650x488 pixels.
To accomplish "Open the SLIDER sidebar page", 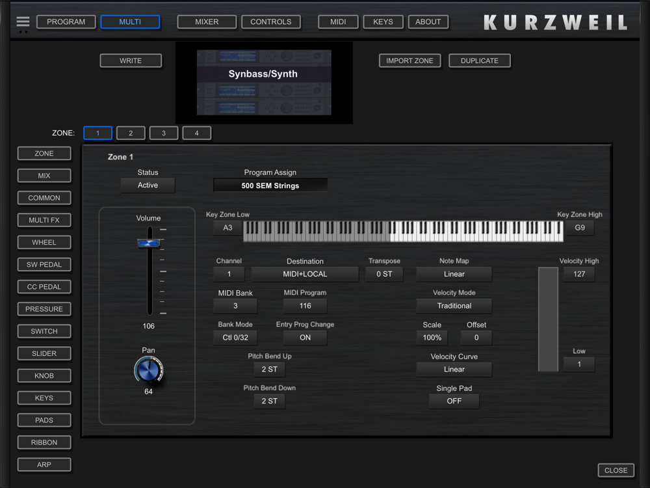I will [x=44, y=353].
